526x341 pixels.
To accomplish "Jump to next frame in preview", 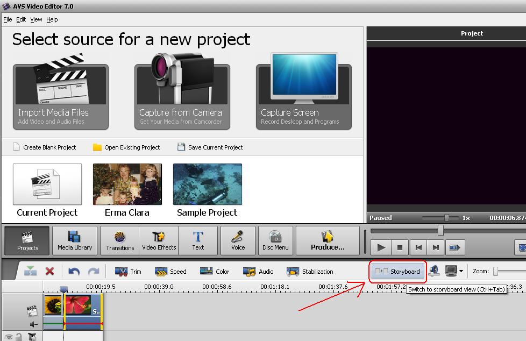I will click(436, 248).
